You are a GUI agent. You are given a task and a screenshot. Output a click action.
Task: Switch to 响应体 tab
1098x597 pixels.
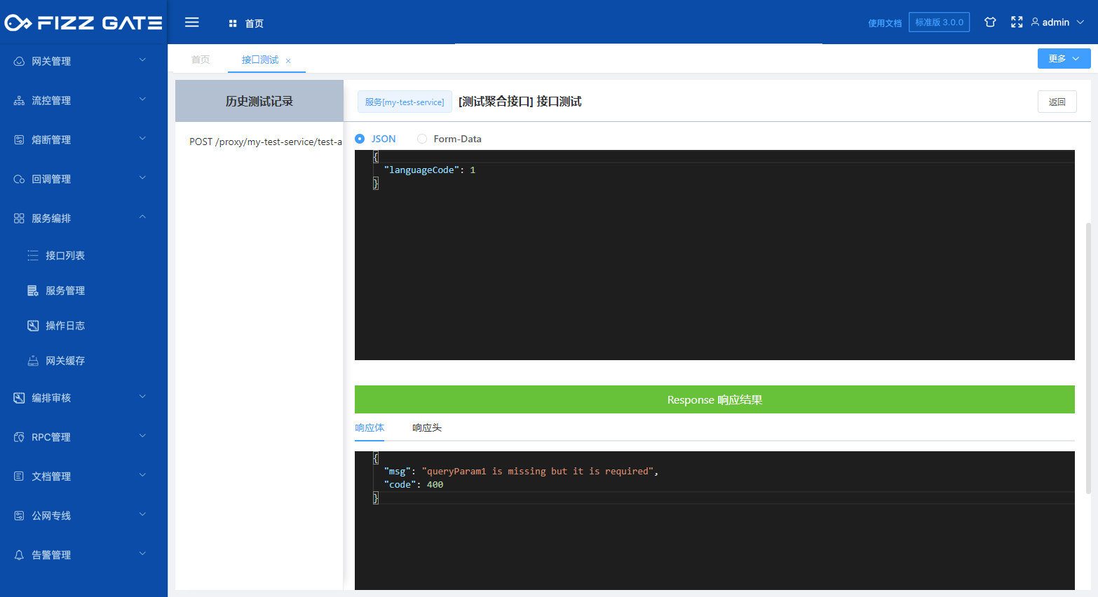pos(370,427)
